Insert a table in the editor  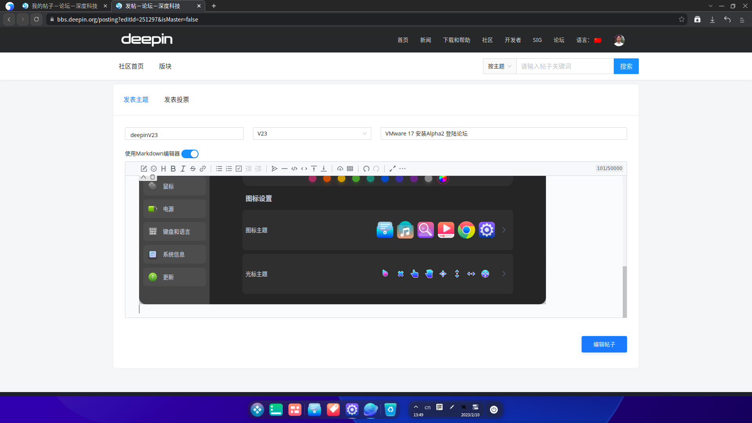coord(350,169)
